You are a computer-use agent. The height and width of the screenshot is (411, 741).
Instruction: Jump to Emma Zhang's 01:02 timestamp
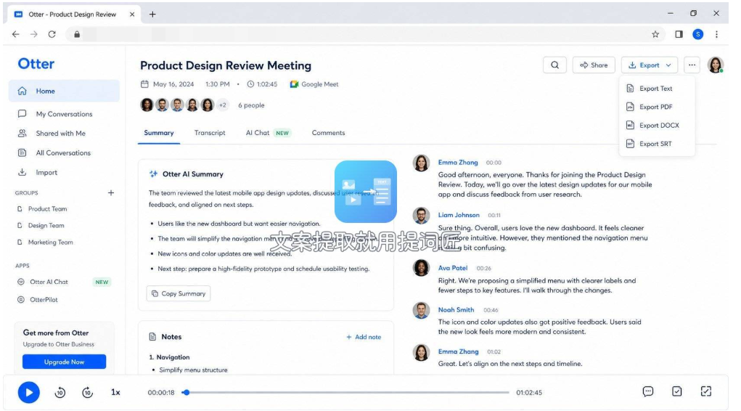494,352
